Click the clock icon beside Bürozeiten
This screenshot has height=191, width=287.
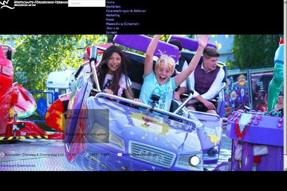pos(2,155)
